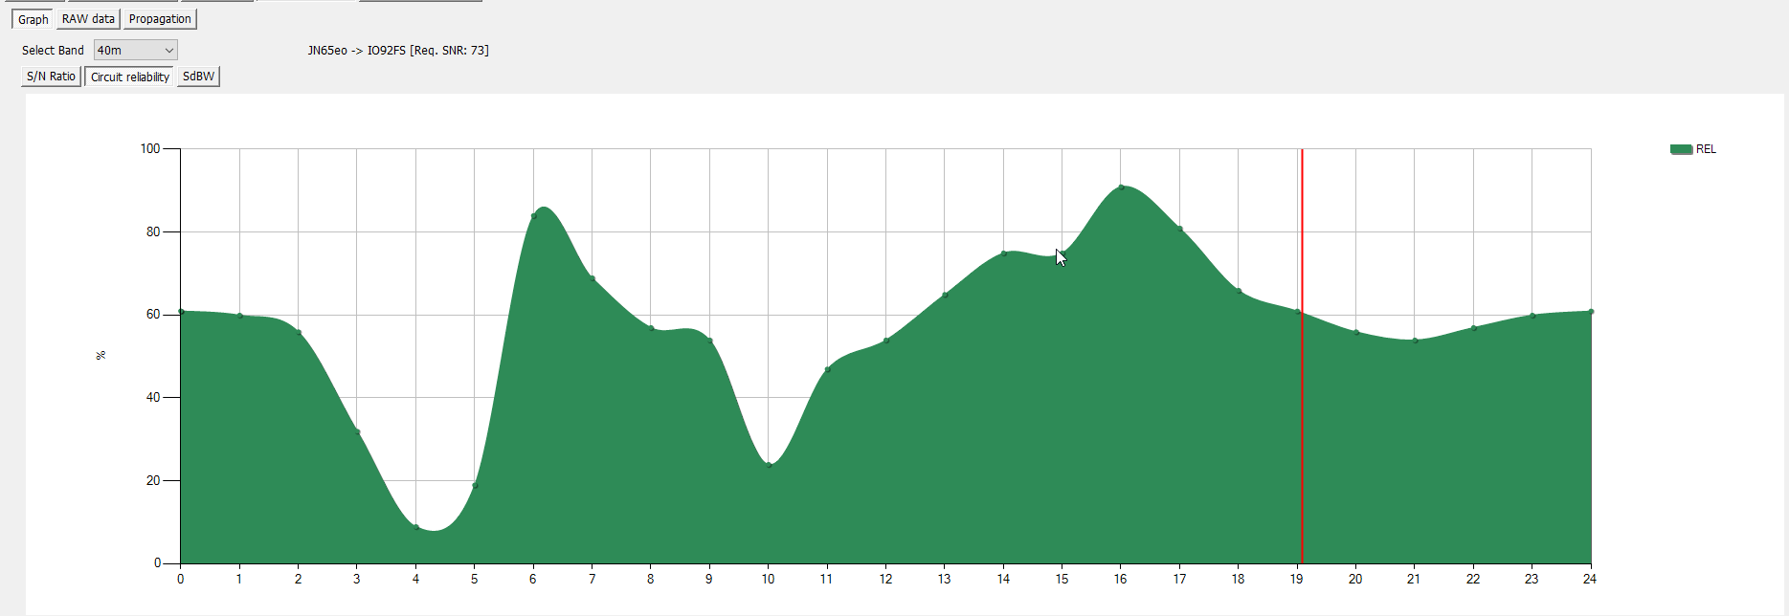Screen dimensions: 1789x616
Task: Select the Graph tab
Action: [34, 19]
